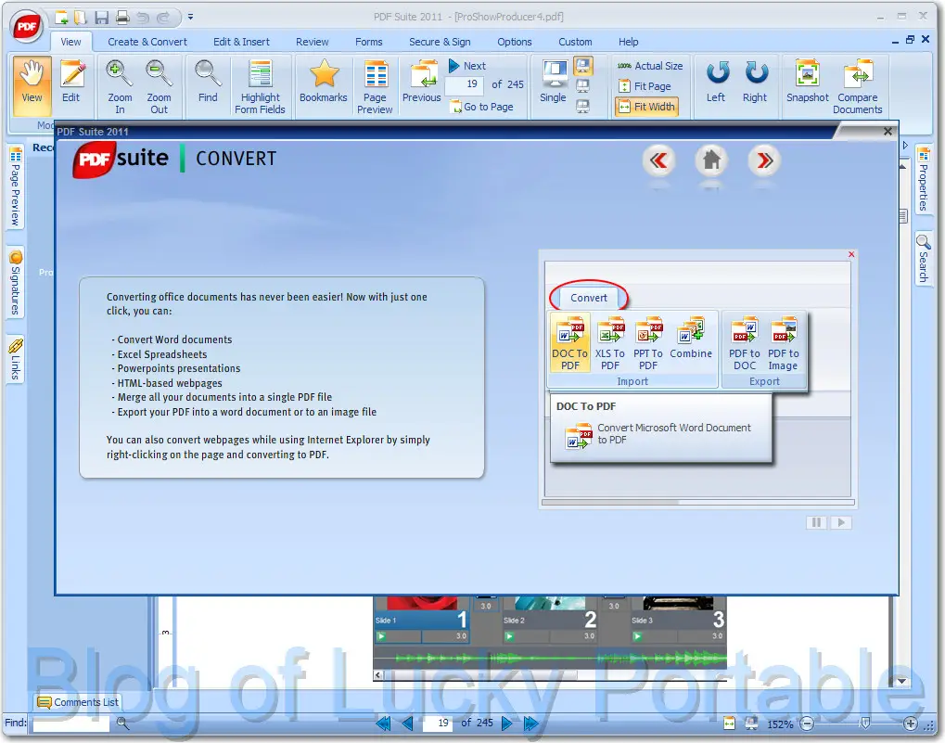Click the circled Convert tab in demo
Screen dimensions: 945x743
(589, 298)
